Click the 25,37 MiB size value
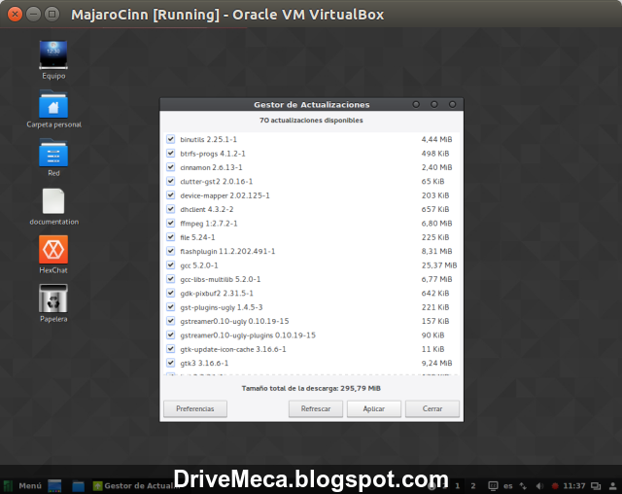The height and width of the screenshot is (494, 622). (439, 265)
